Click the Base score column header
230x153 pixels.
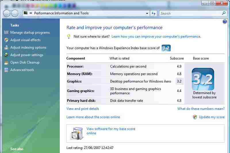click(x=201, y=58)
